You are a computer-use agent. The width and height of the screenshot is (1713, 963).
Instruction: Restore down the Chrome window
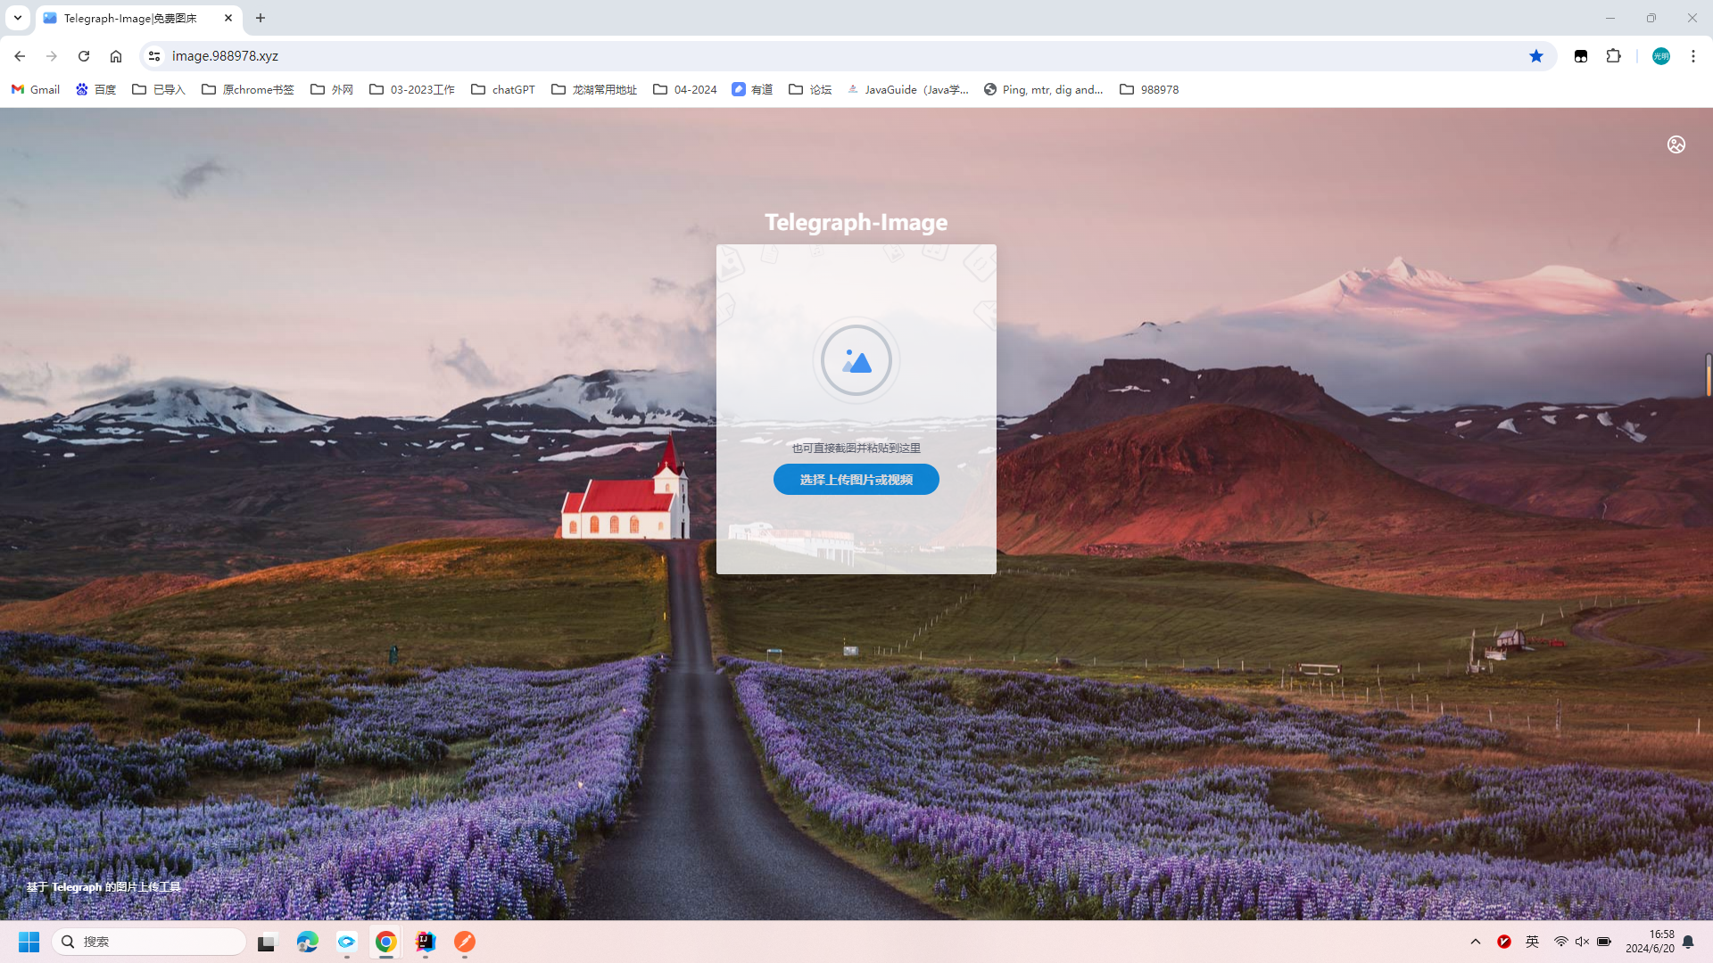coord(1651,18)
